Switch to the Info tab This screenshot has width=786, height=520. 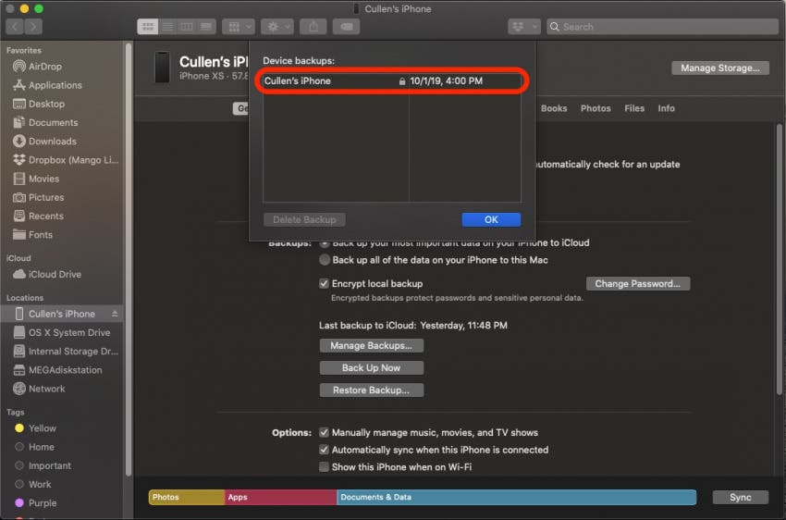pos(666,108)
